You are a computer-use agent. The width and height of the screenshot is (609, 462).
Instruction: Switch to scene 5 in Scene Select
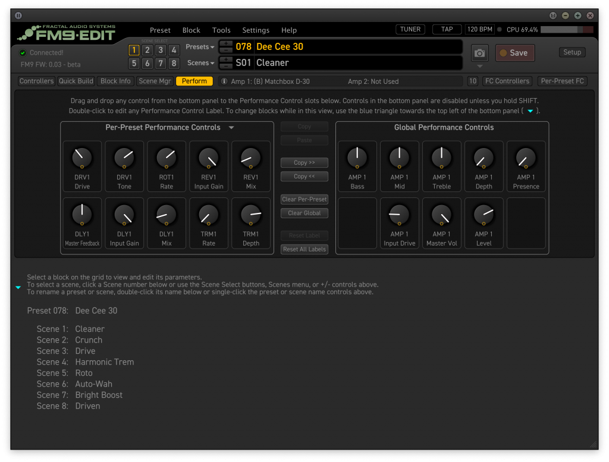134,64
